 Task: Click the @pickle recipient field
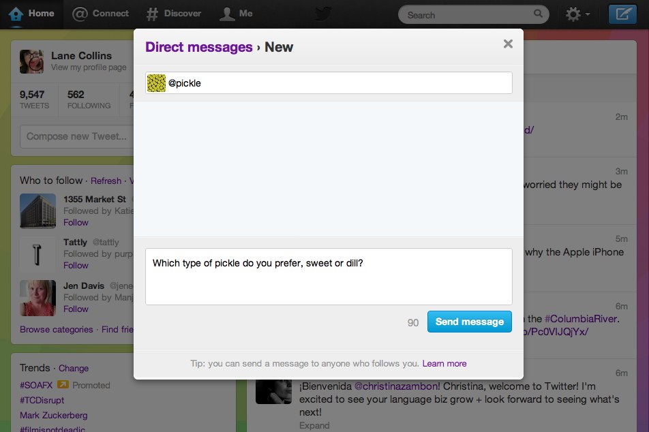[329, 82]
